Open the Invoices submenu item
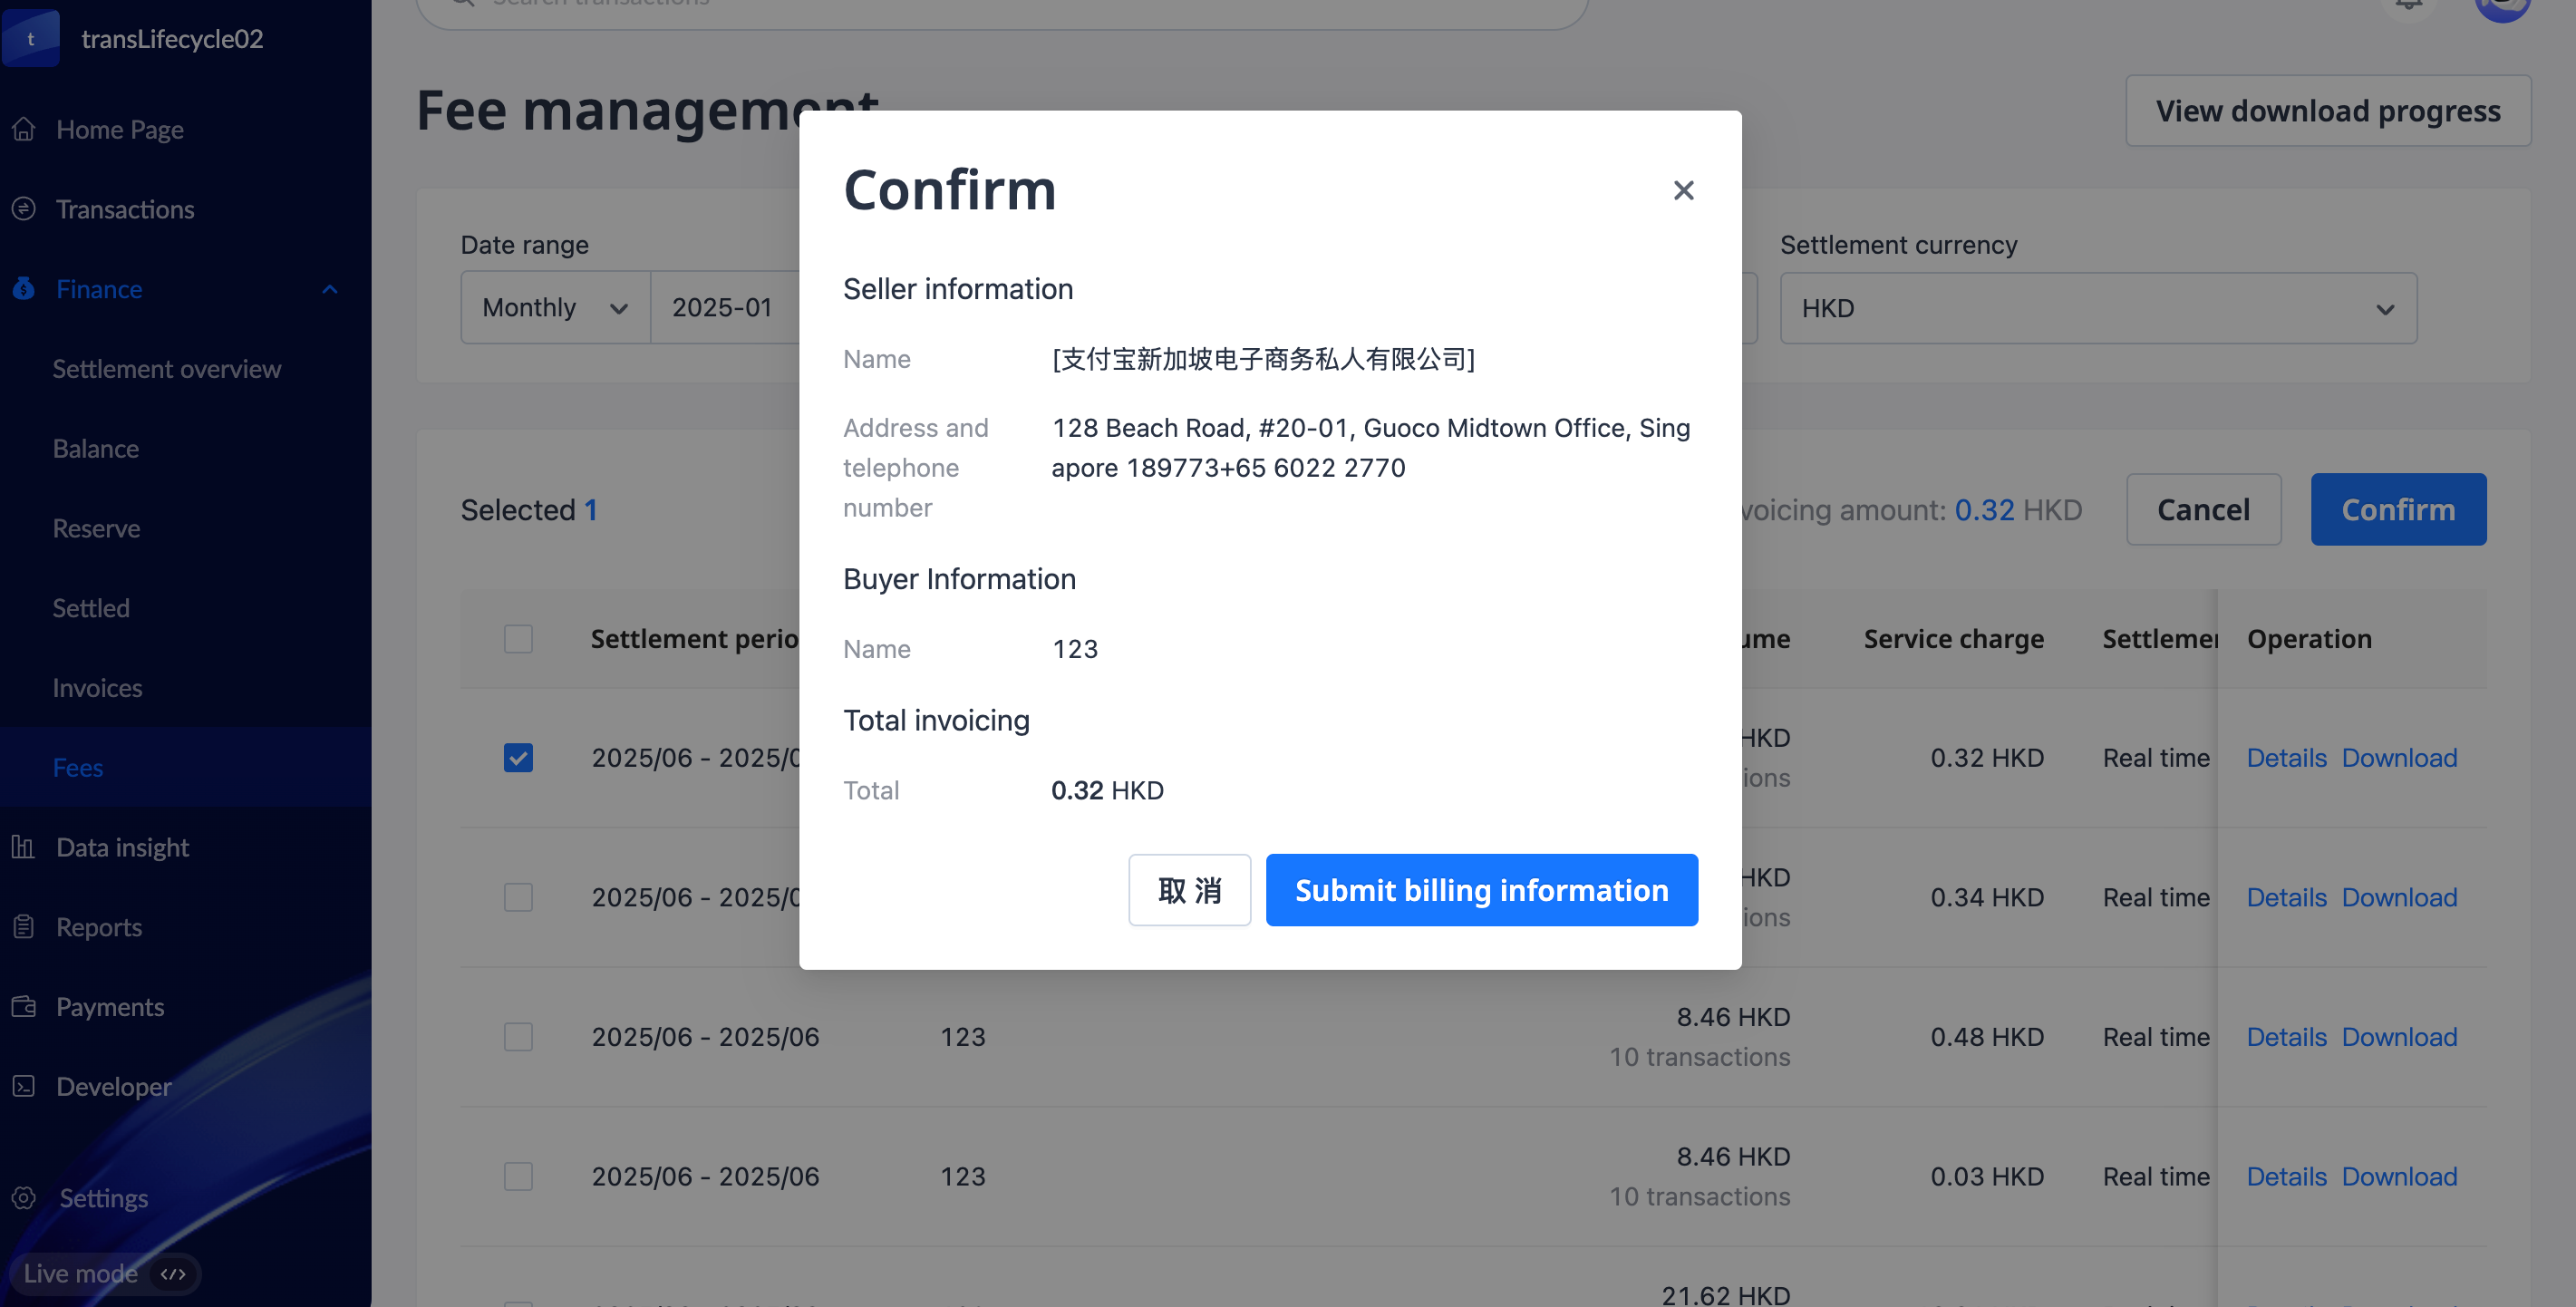2576x1307 pixels. tap(97, 688)
